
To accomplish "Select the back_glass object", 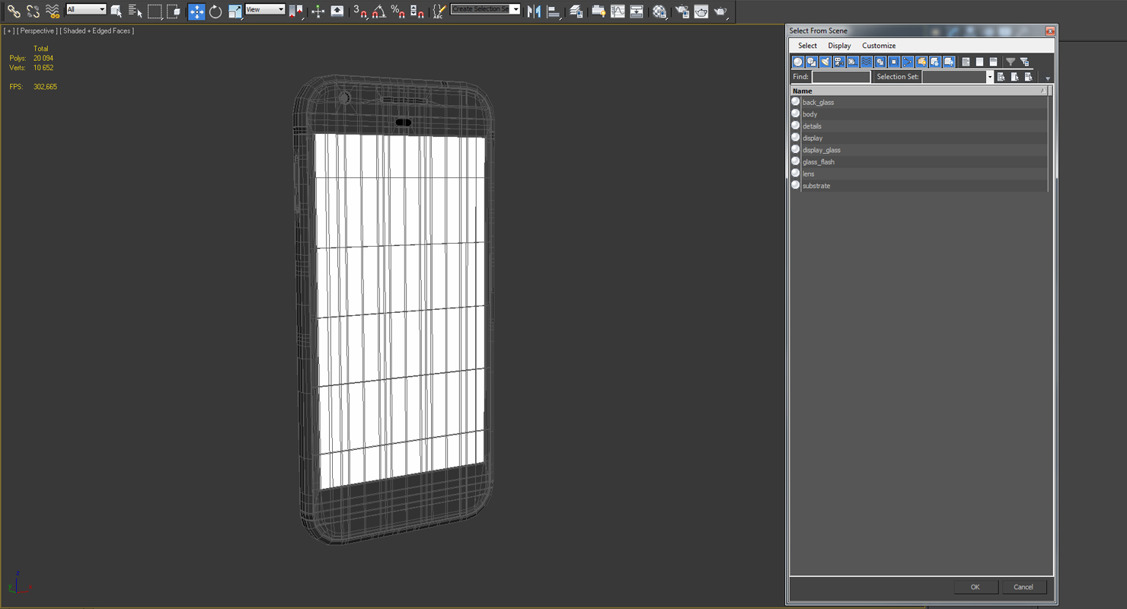I will click(919, 102).
